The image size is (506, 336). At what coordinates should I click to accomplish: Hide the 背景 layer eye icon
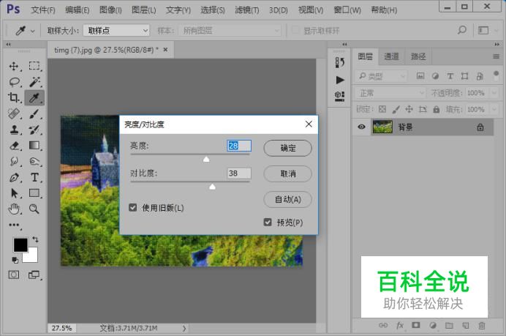pos(361,127)
